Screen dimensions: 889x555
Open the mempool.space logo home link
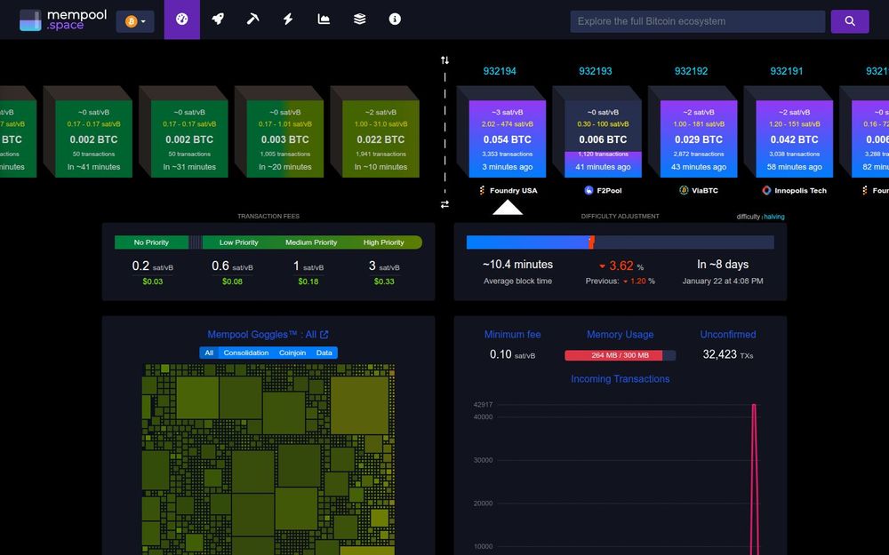(63, 20)
